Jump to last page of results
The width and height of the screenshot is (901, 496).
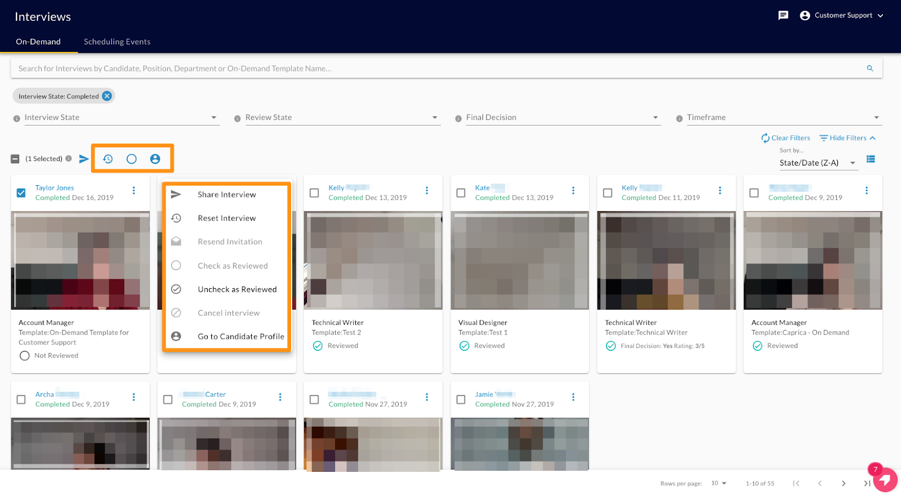(867, 484)
